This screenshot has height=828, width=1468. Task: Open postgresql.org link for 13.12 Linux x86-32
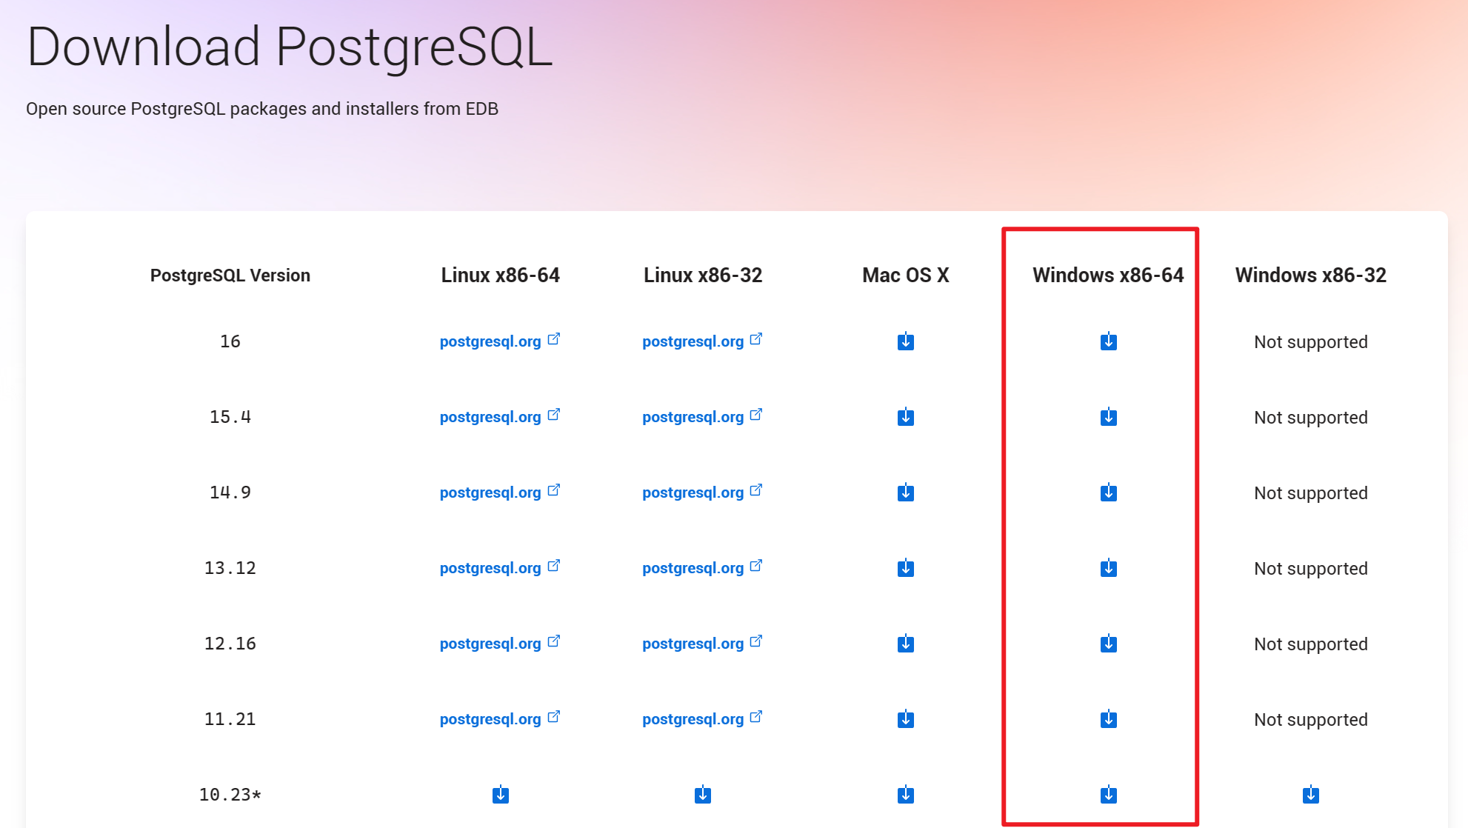click(x=693, y=568)
